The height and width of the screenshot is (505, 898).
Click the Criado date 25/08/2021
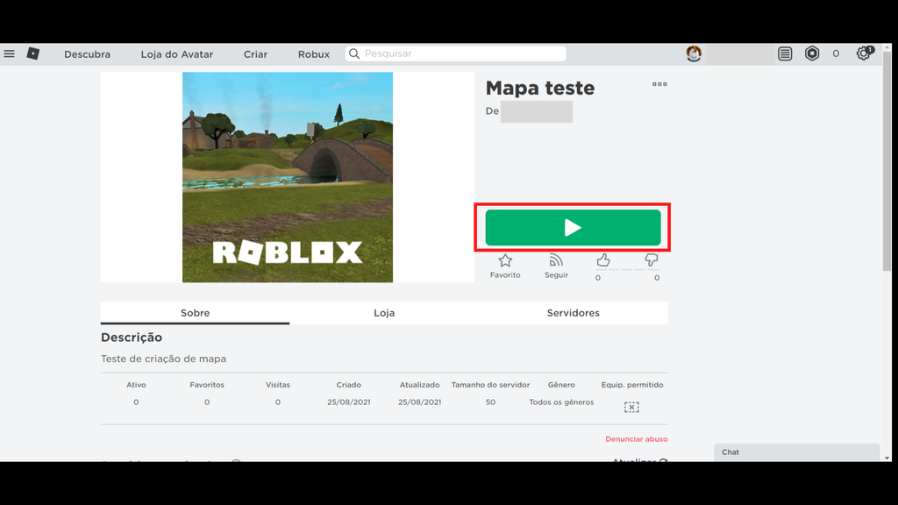pyautogui.click(x=349, y=402)
